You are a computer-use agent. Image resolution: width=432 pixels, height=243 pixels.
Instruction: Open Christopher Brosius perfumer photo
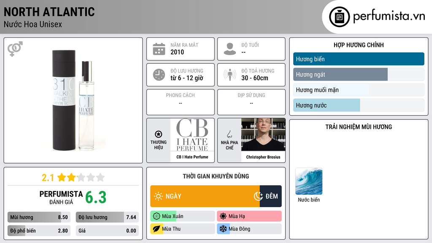[263, 135]
